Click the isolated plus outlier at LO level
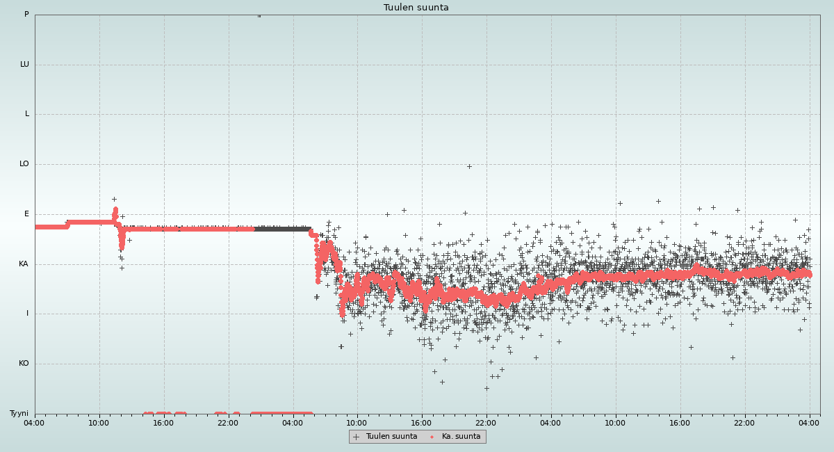Image resolution: width=834 pixels, height=452 pixels. (469, 166)
